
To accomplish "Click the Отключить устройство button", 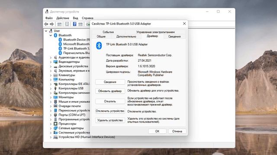I will [110, 111].
